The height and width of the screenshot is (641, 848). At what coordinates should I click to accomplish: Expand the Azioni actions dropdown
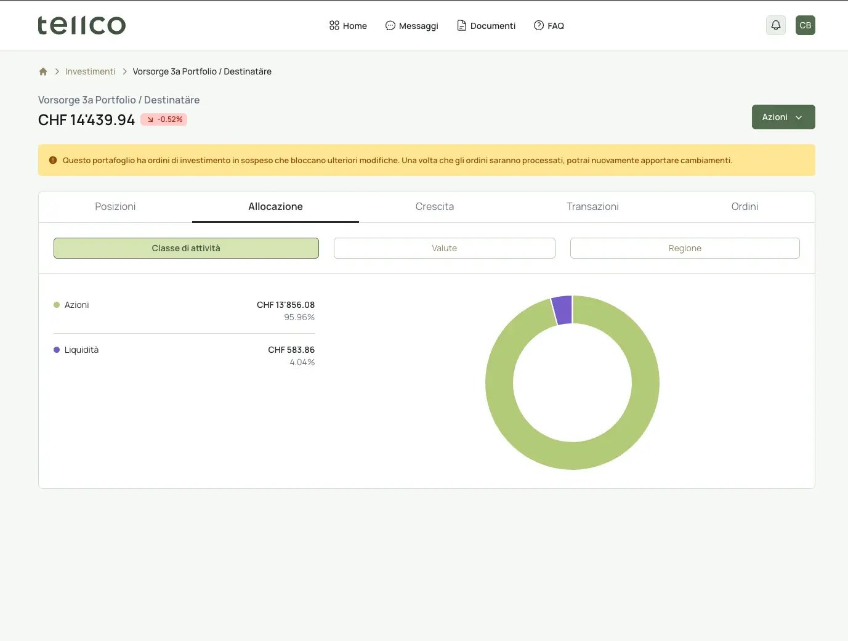pos(783,117)
